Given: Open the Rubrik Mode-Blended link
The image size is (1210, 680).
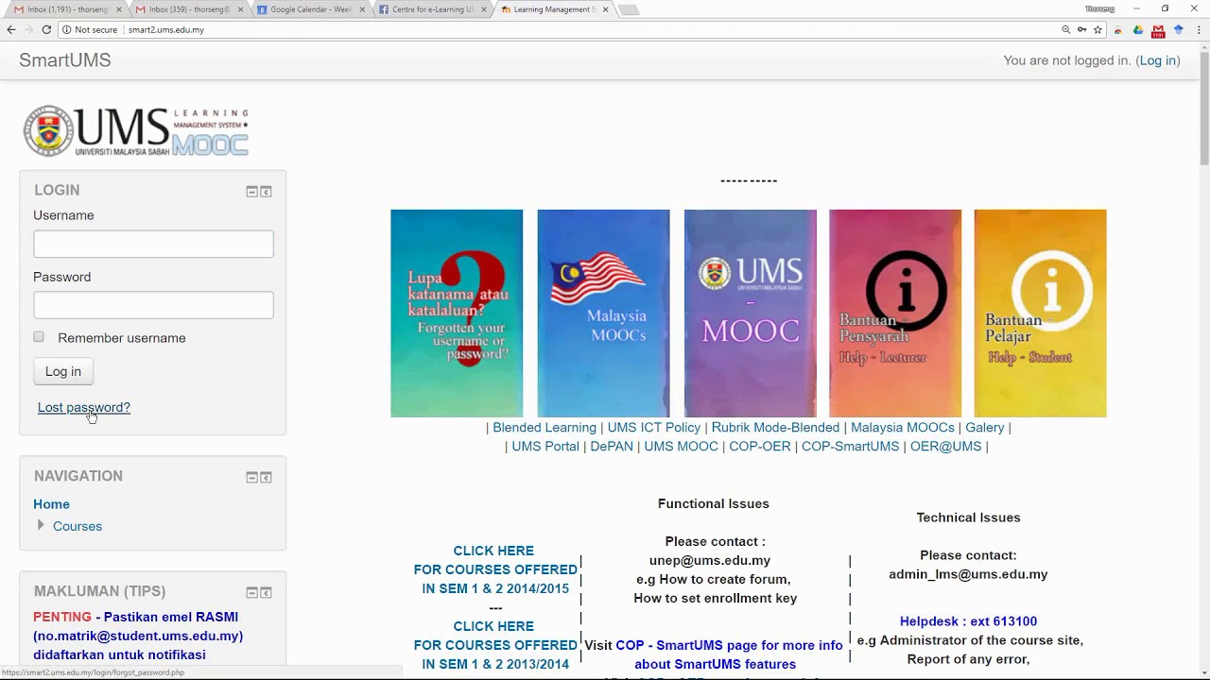Looking at the screenshot, I should 776,428.
